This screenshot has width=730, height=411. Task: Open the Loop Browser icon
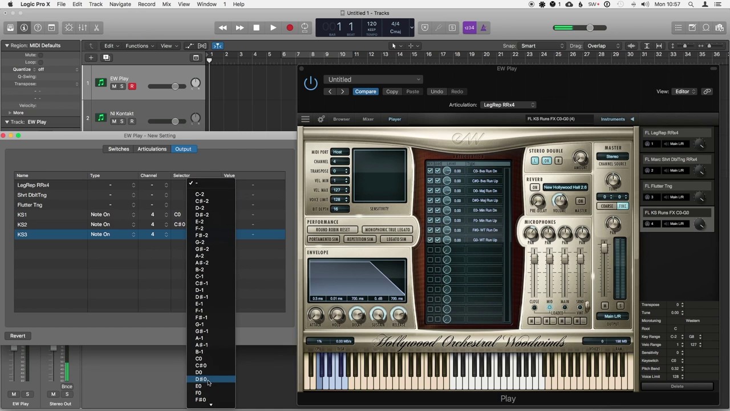pyautogui.click(x=705, y=27)
